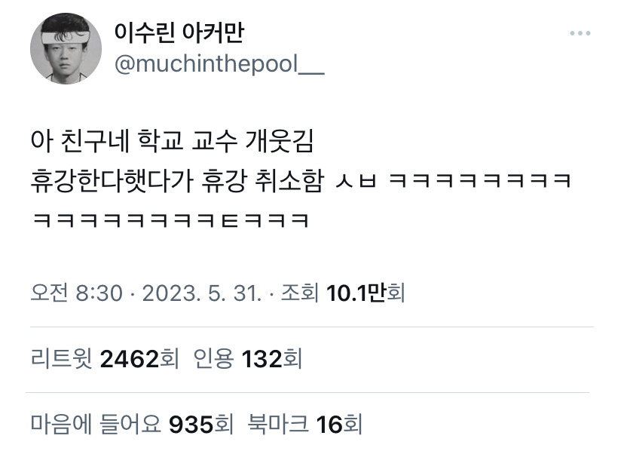
Task: View the 935 마음에 들어요 likes
Action: click(132, 424)
